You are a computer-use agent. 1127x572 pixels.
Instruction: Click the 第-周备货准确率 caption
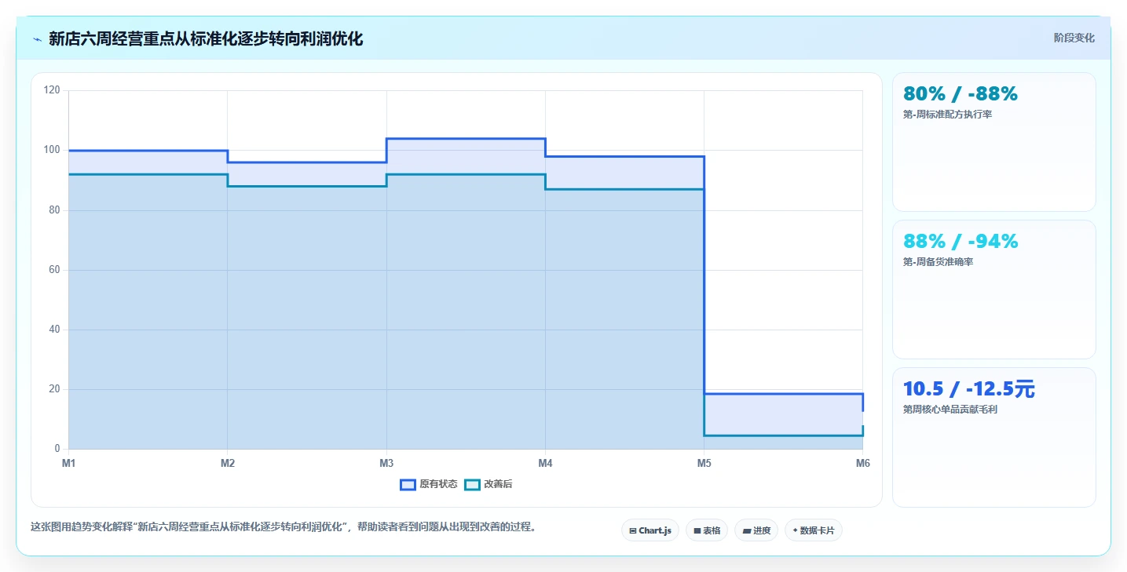coord(939,262)
